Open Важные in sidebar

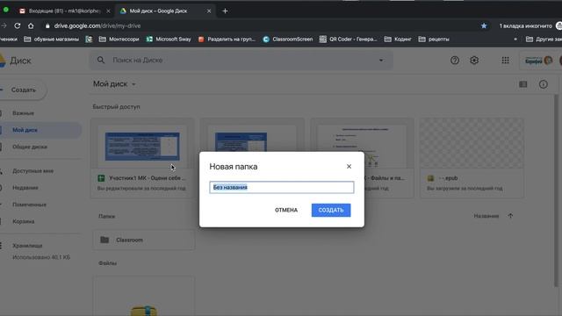coord(24,113)
